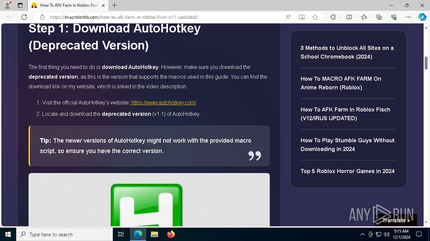Open Collections icon
The image size is (430, 241).
379,17
